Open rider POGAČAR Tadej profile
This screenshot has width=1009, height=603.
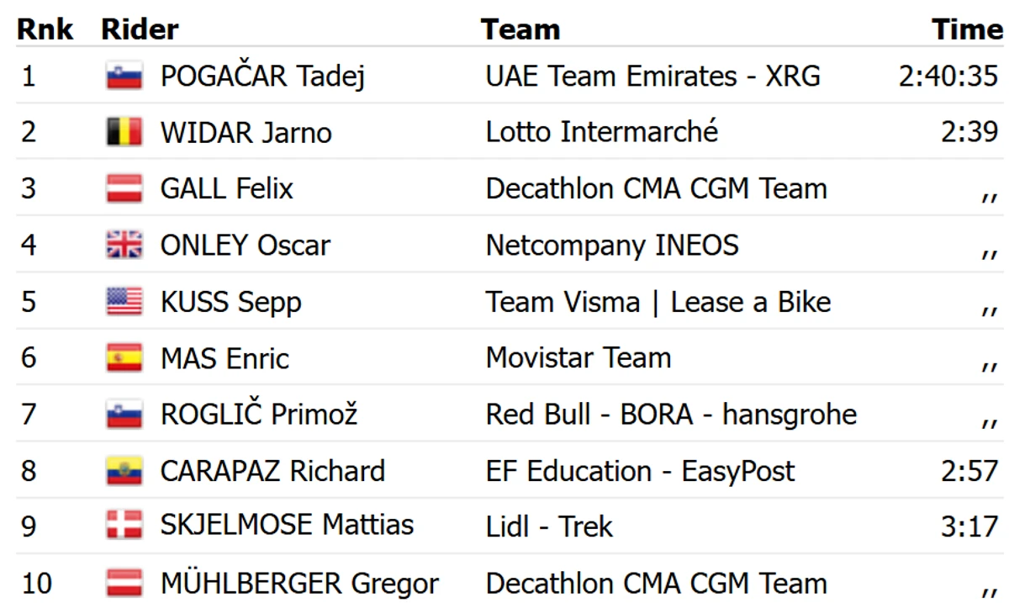click(262, 76)
